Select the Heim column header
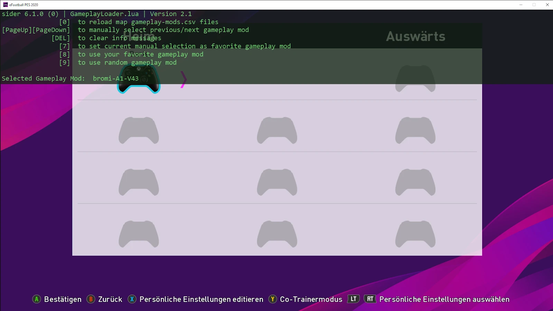 tap(138, 36)
